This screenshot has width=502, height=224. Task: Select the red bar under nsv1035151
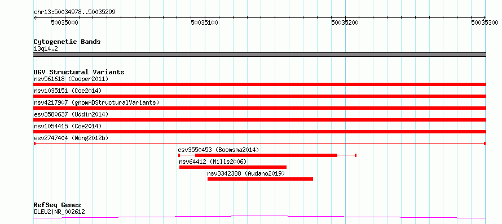pos(259,96)
